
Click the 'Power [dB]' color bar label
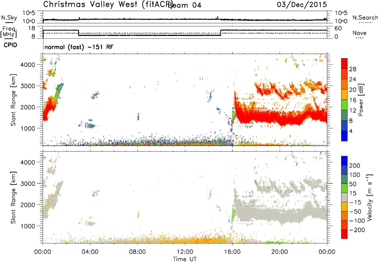click(x=361, y=100)
